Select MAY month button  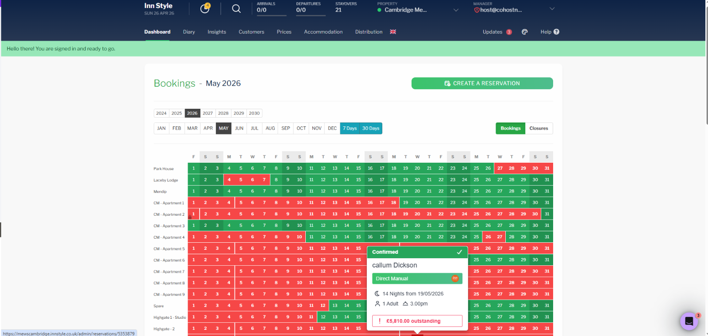[223, 128]
